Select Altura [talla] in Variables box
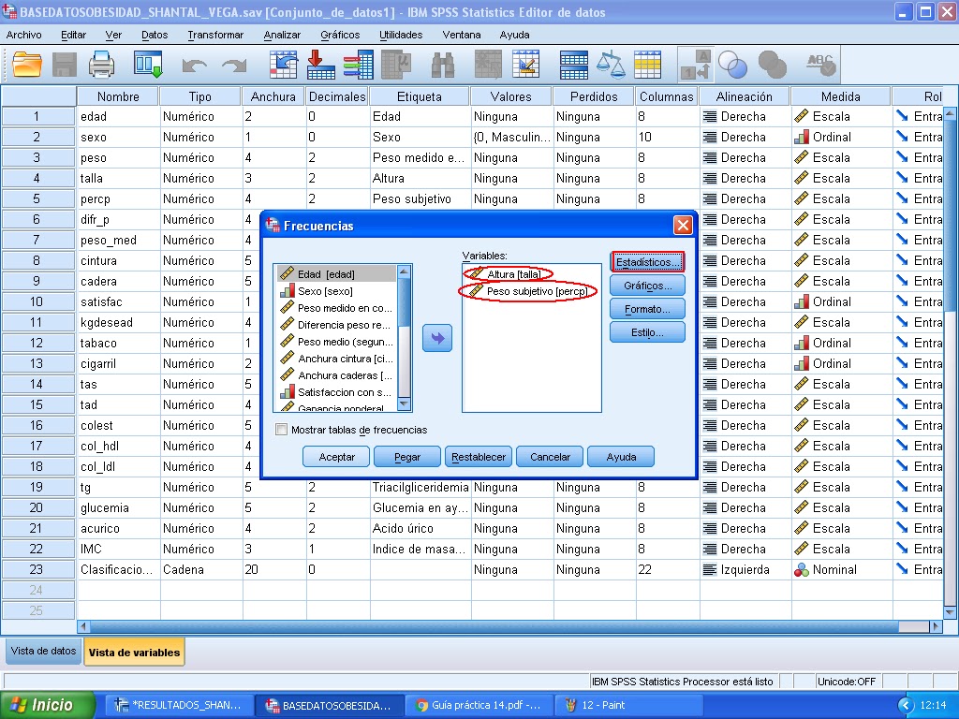The image size is (959, 719). tap(513, 274)
